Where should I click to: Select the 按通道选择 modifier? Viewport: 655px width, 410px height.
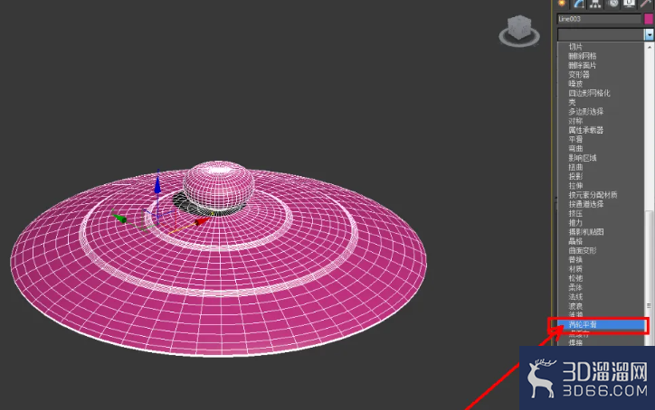click(x=585, y=204)
